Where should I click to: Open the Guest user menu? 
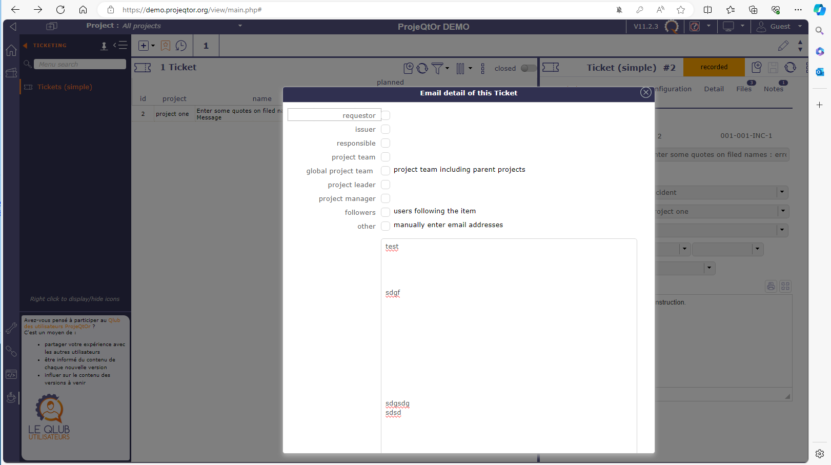coord(780,26)
